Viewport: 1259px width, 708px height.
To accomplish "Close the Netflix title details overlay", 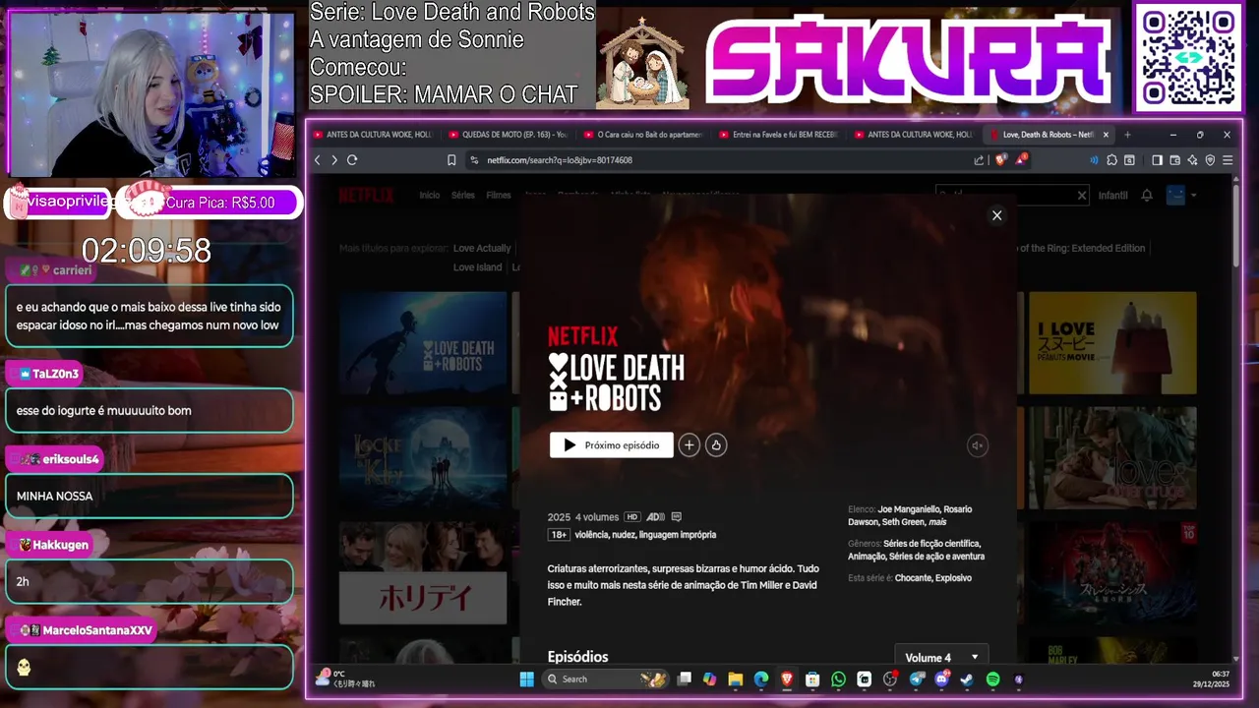I will click(x=996, y=215).
